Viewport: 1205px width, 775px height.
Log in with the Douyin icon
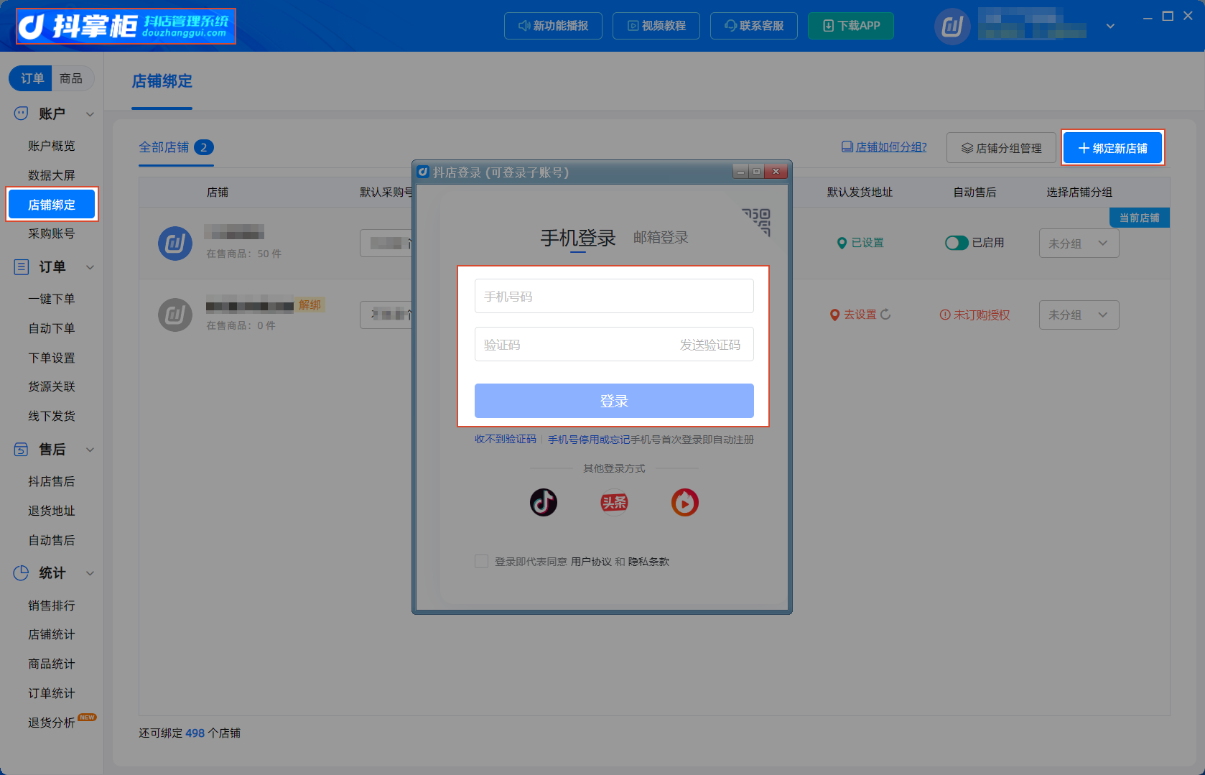tap(544, 502)
